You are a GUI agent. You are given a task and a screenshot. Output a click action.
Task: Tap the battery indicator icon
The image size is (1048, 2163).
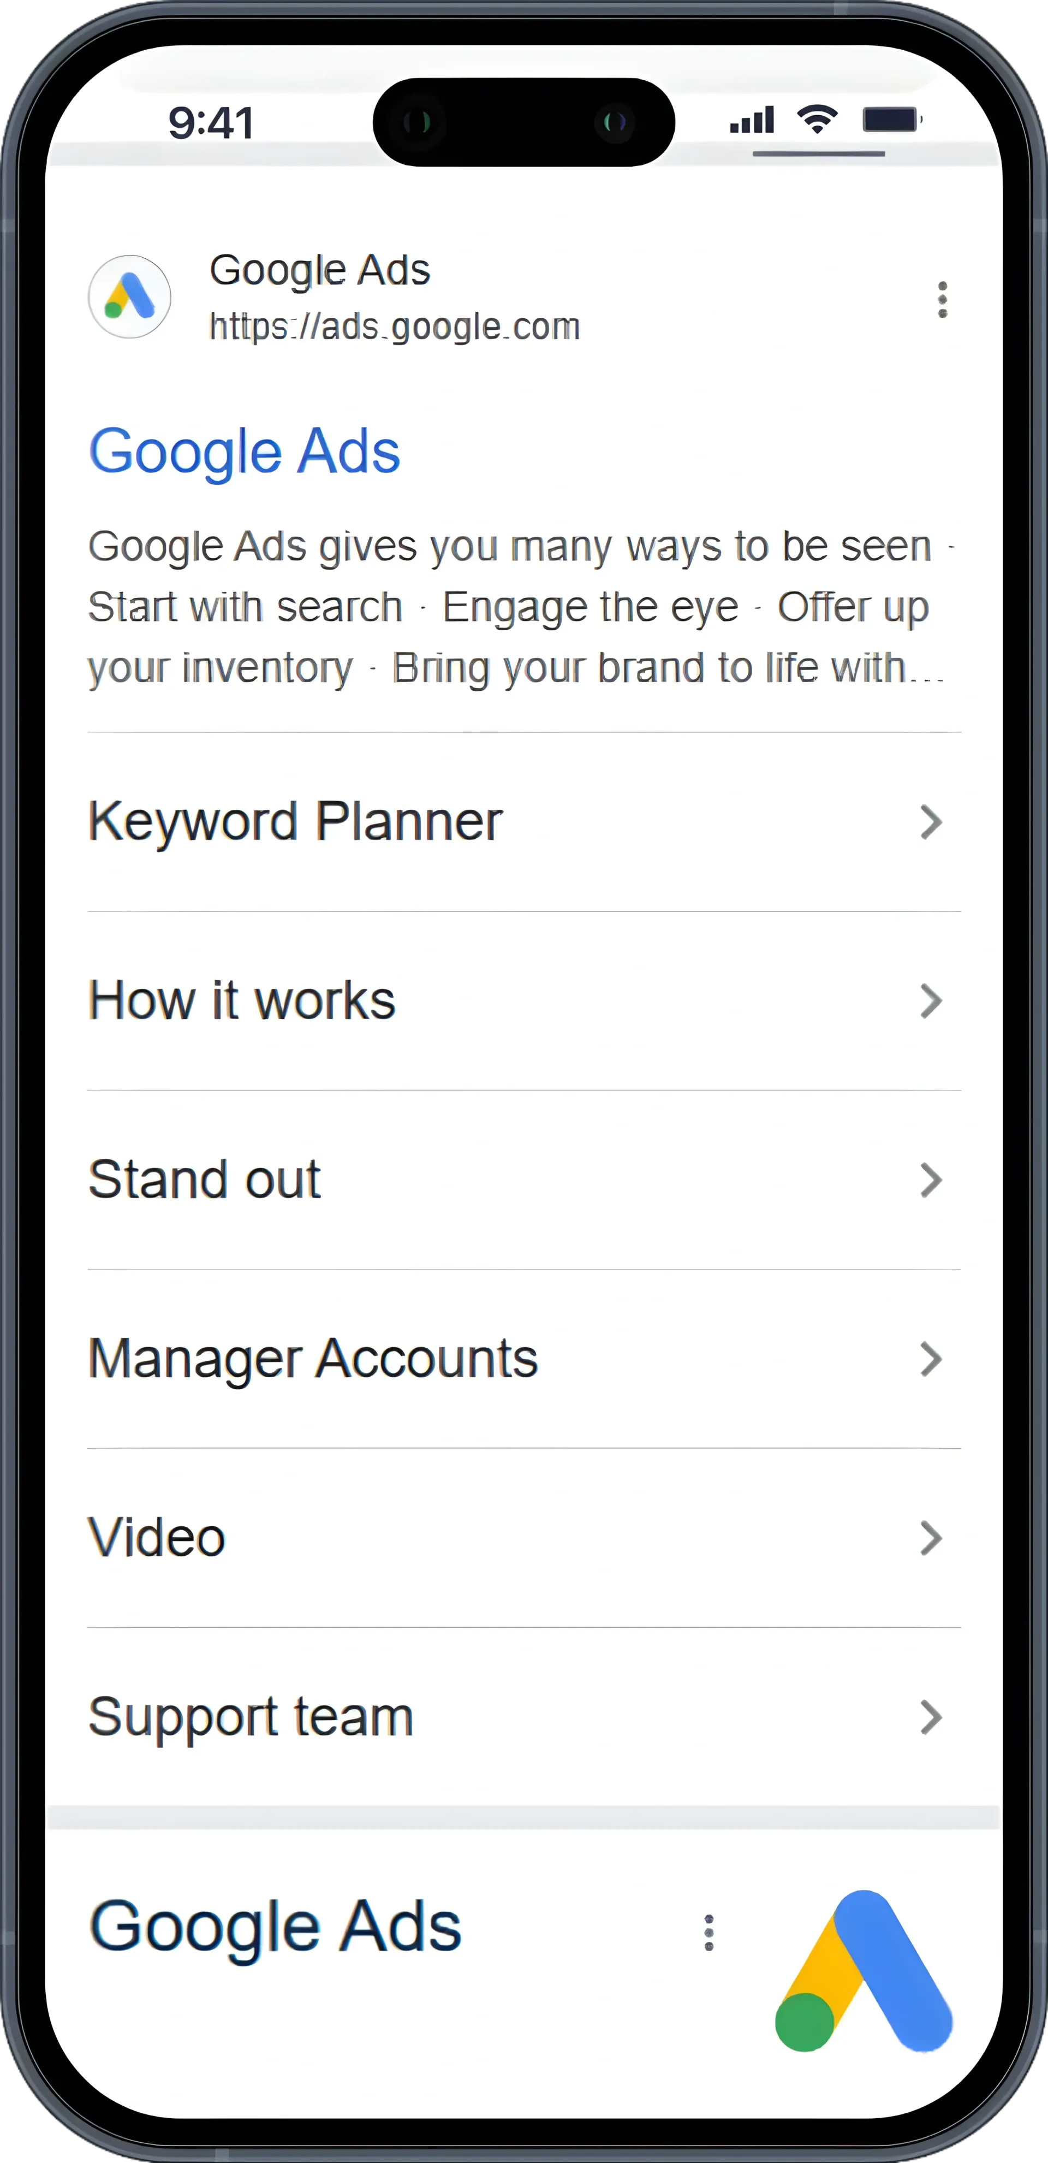(892, 120)
